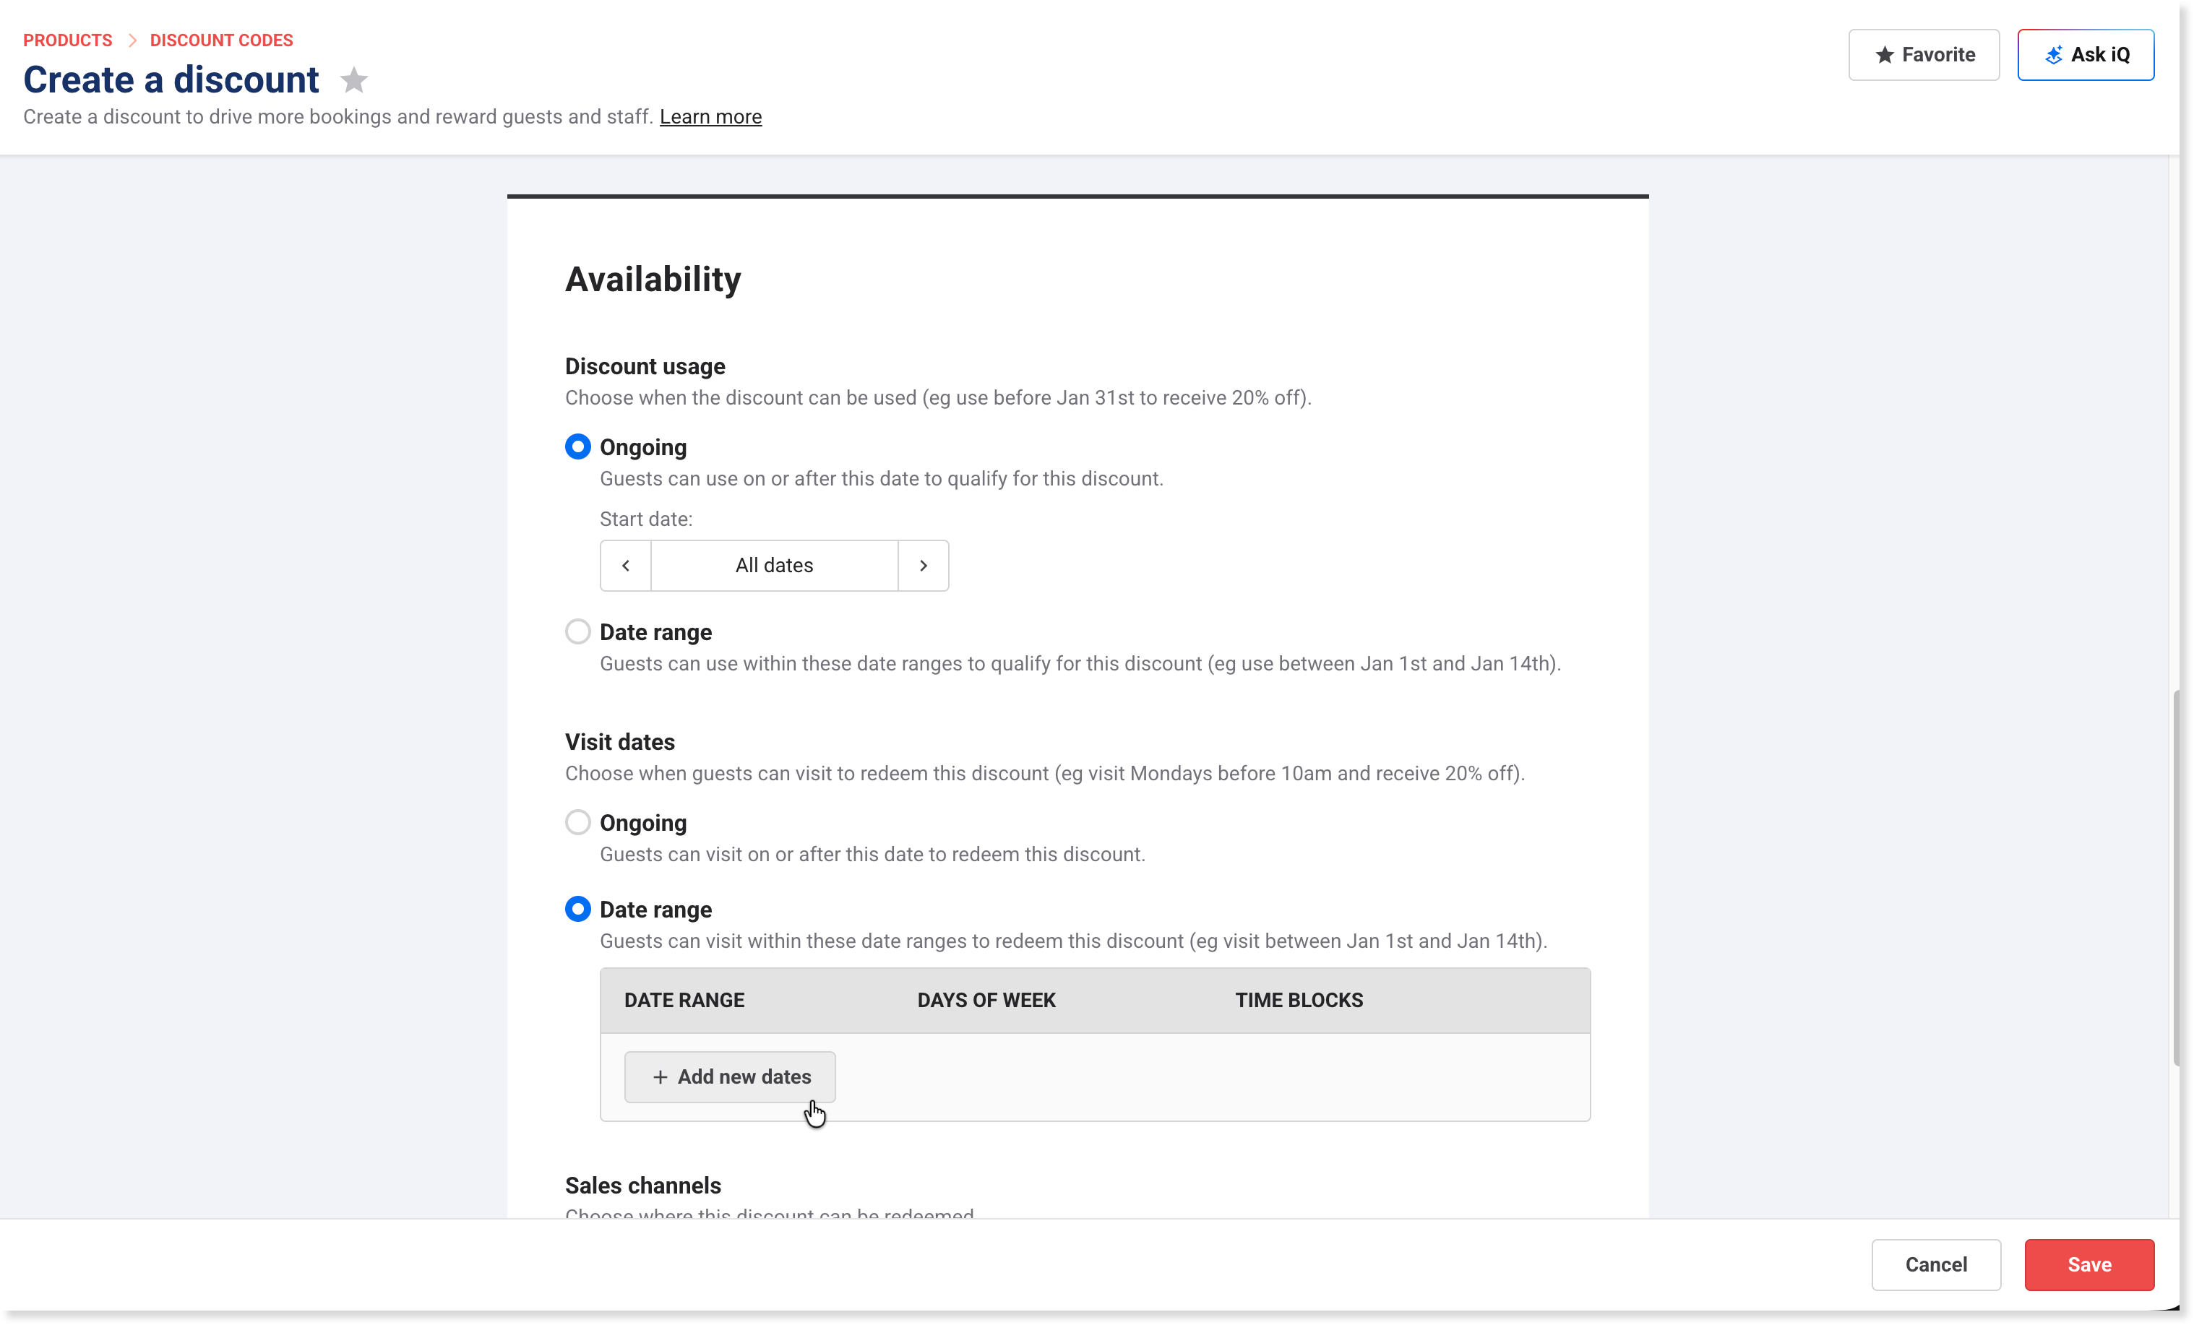
Task: Select Ongoing under Discount usage
Action: point(578,447)
